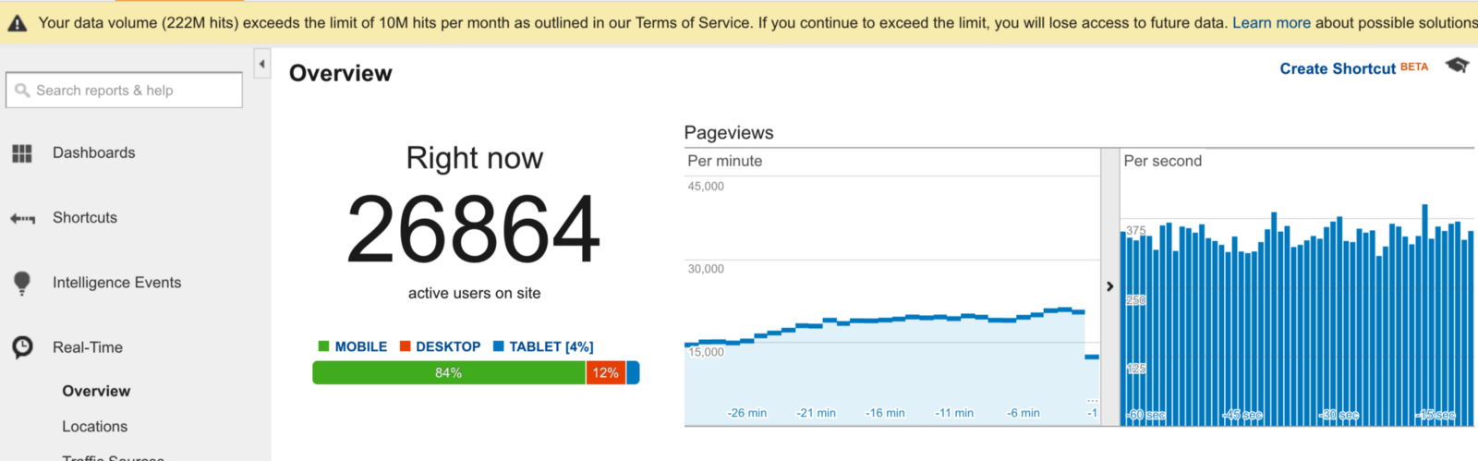
Task: Select Overview under Real-Time
Action: point(96,391)
